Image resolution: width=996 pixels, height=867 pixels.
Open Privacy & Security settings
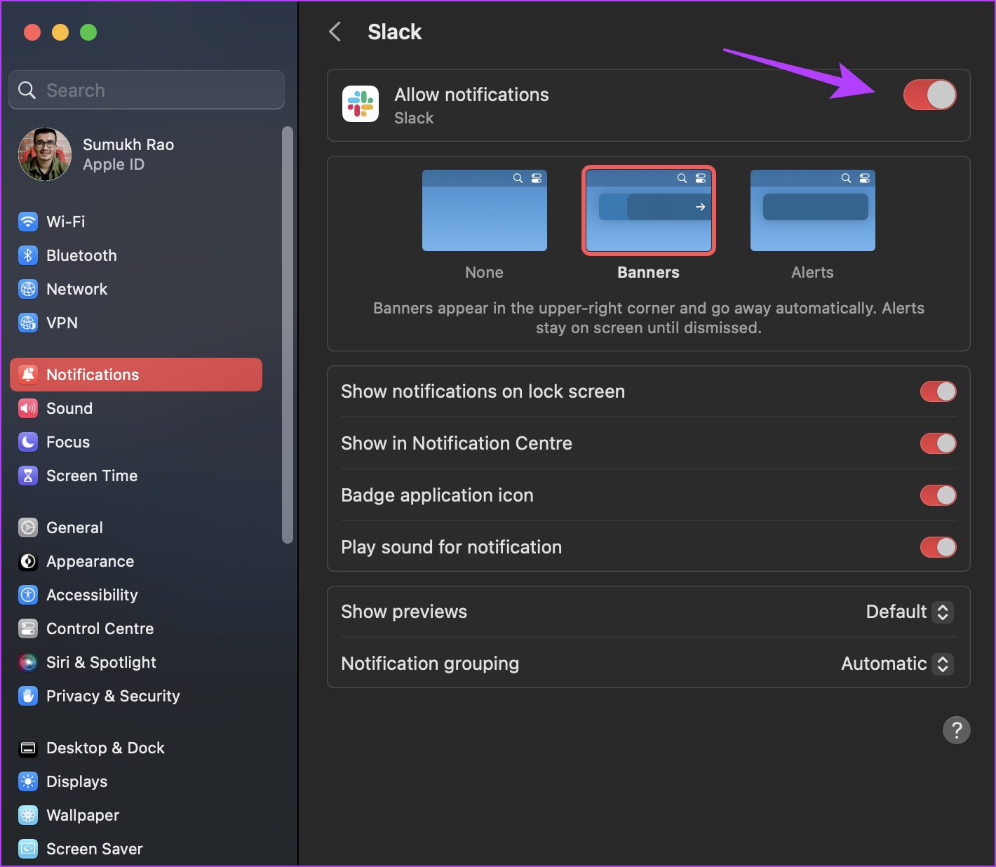click(136, 696)
